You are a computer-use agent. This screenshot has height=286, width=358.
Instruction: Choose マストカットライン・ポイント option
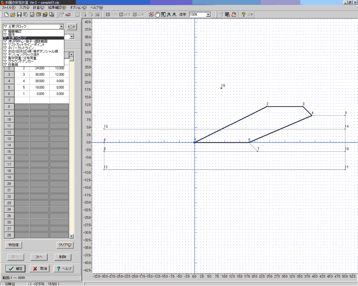[x=33, y=45]
